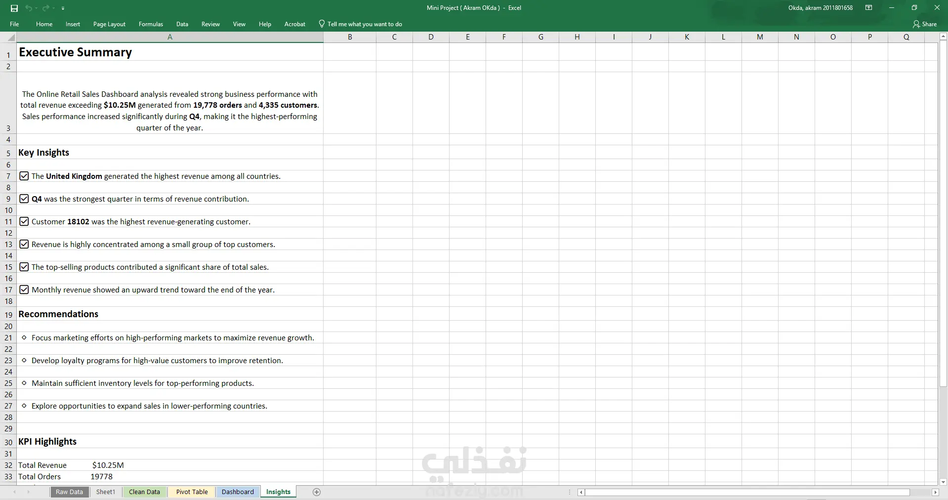Add a new sheet with the plus icon
The height and width of the screenshot is (500, 948).
317,492
